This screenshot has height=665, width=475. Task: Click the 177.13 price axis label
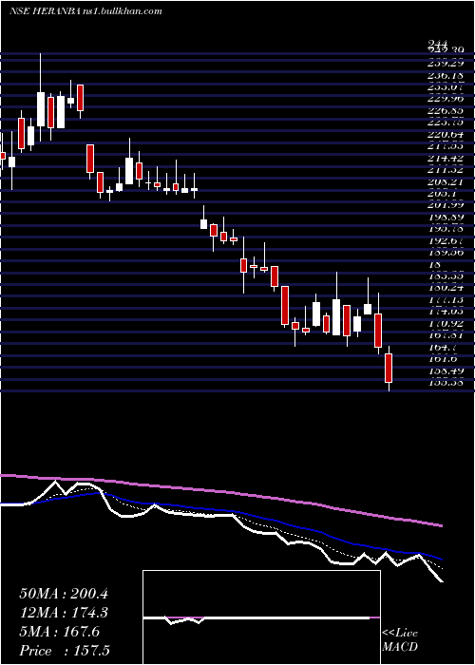(445, 300)
